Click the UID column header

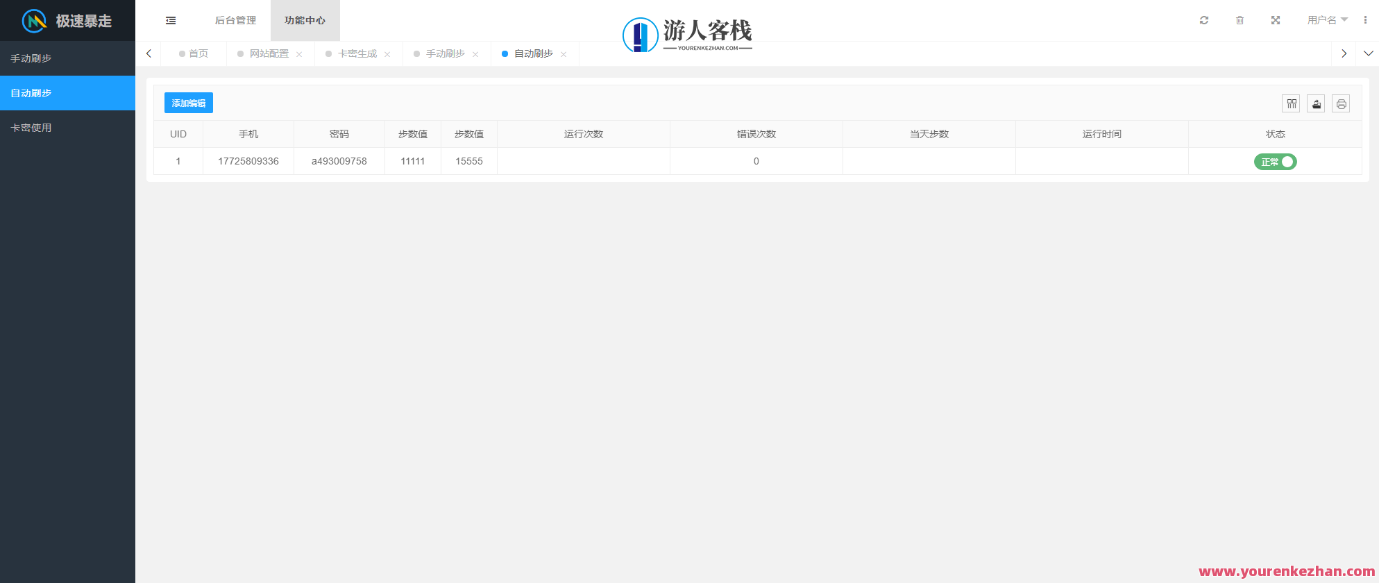pos(178,134)
